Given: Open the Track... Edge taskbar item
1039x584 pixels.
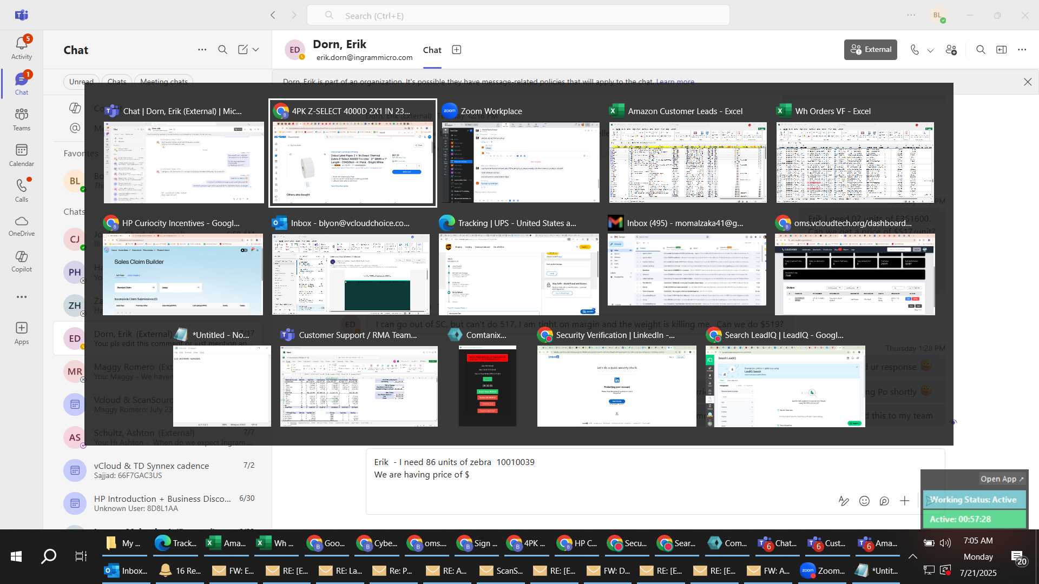Looking at the screenshot, I should 176,543.
